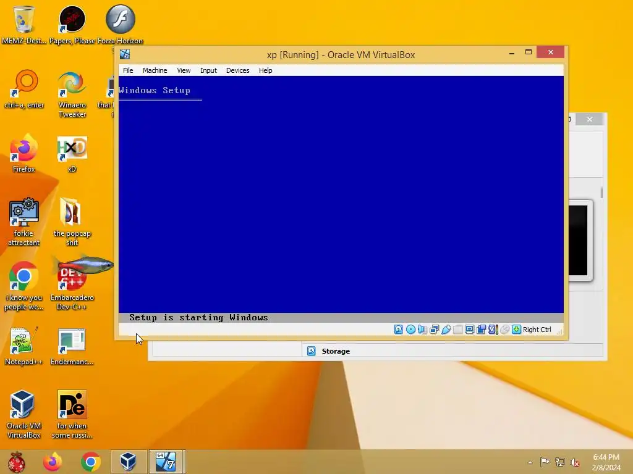The image size is (633, 474).
Task: Open Firefox from the taskbar
Action: [x=53, y=462]
